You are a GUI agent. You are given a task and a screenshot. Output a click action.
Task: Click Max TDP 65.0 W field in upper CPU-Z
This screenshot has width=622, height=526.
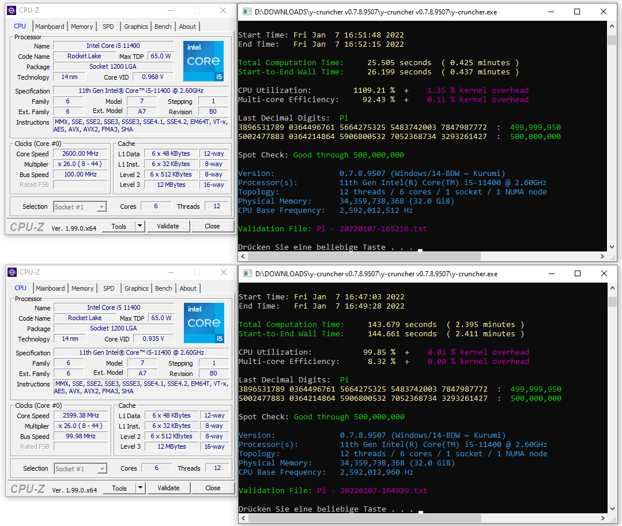click(161, 57)
